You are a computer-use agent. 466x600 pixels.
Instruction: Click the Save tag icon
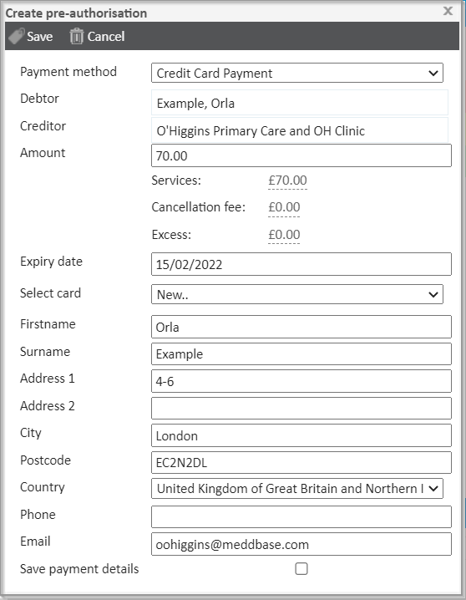17,37
